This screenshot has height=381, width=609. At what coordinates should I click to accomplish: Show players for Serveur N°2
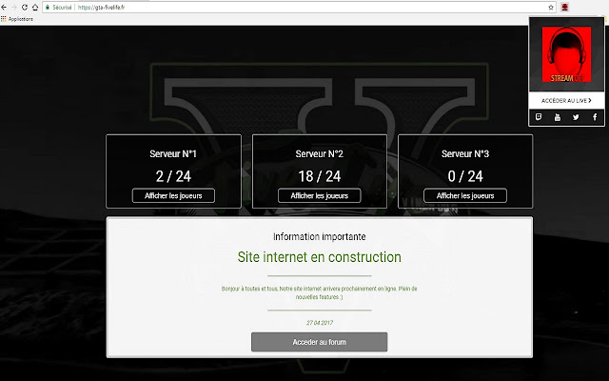point(320,195)
